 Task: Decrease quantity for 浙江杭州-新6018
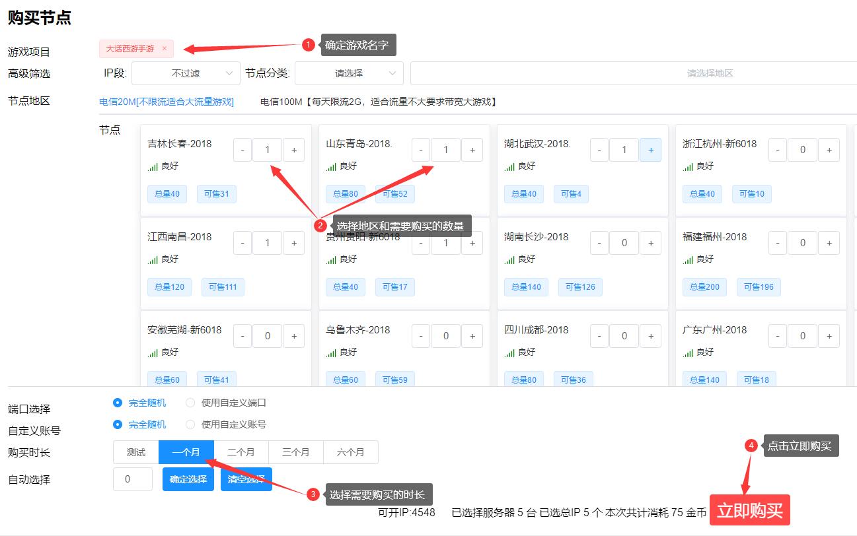click(778, 150)
